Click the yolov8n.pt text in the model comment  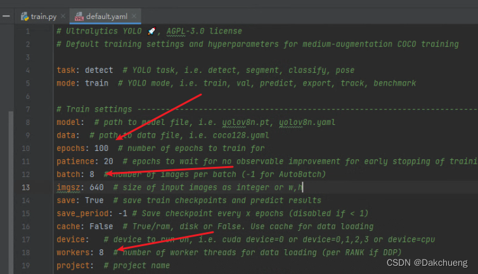coord(246,122)
